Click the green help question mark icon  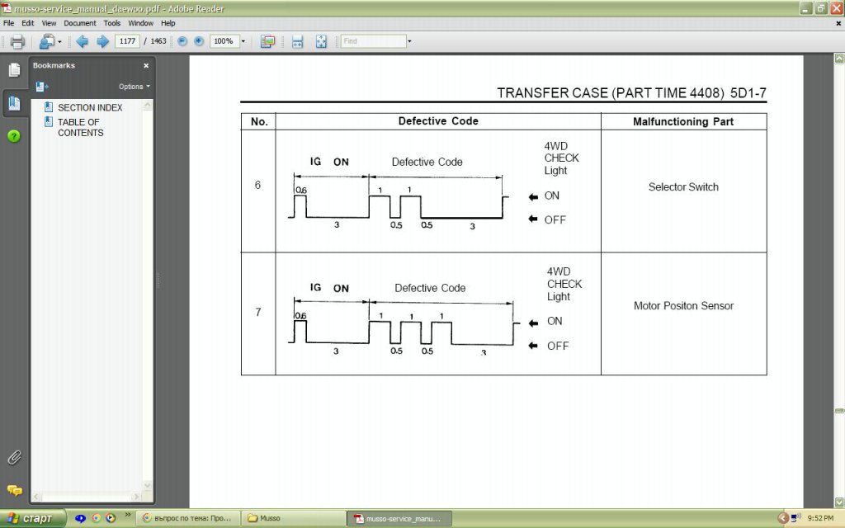pos(14,136)
